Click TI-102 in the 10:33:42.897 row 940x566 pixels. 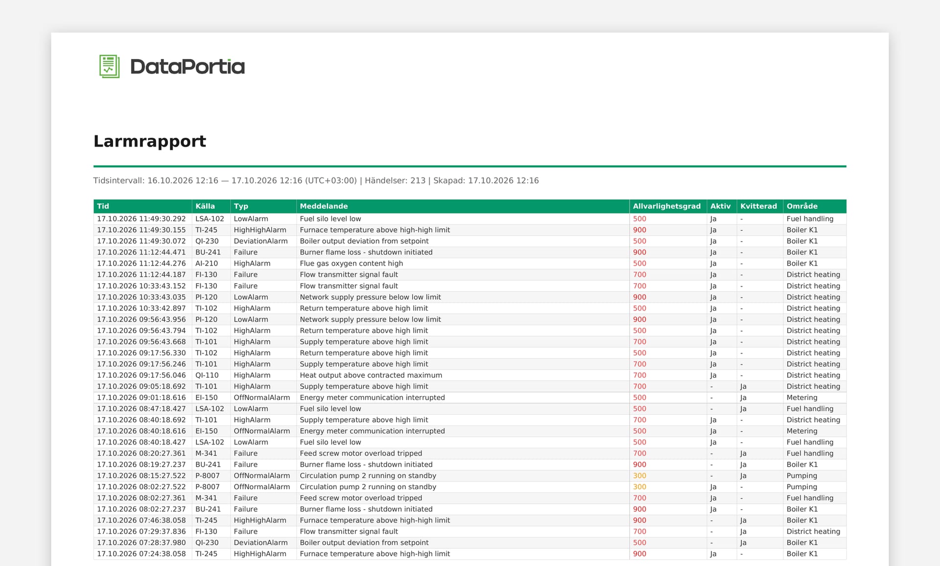[x=206, y=308]
